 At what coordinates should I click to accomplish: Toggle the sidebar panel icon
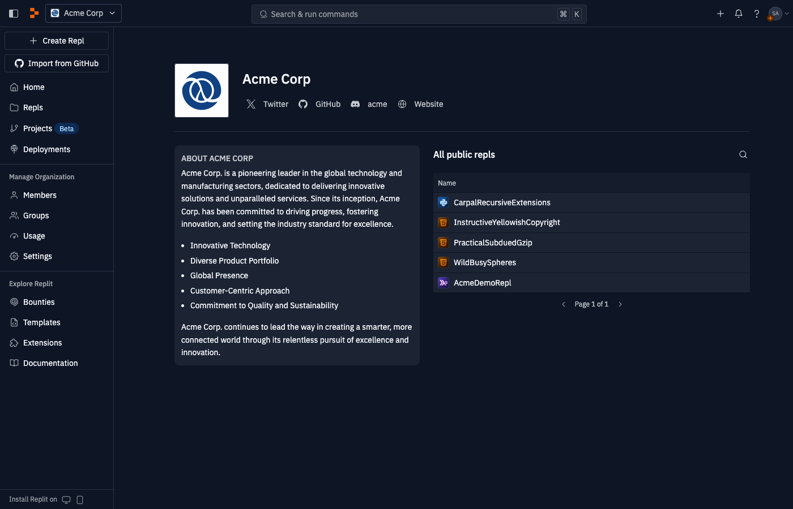coord(14,14)
